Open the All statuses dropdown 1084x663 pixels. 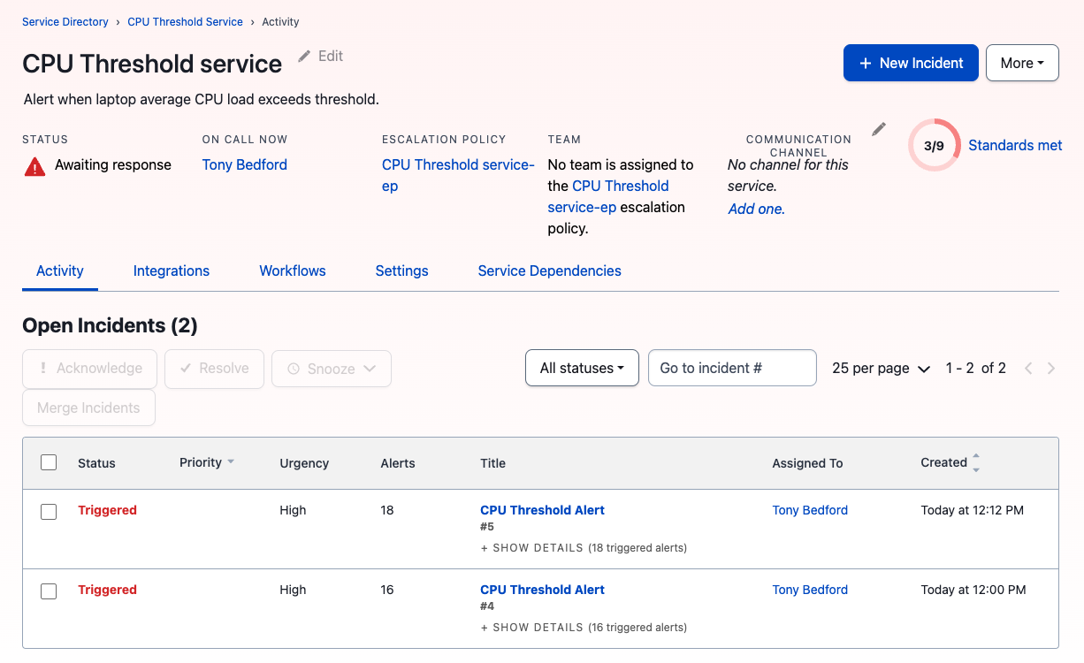[x=582, y=367]
